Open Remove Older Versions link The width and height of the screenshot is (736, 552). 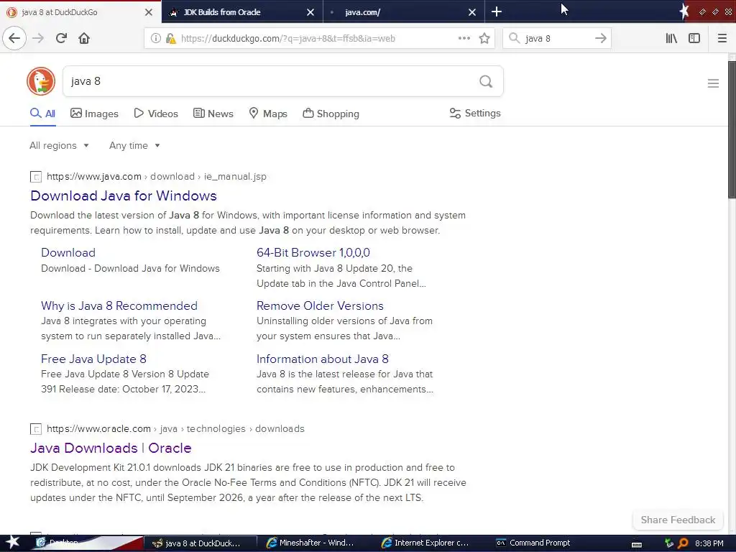tap(320, 305)
